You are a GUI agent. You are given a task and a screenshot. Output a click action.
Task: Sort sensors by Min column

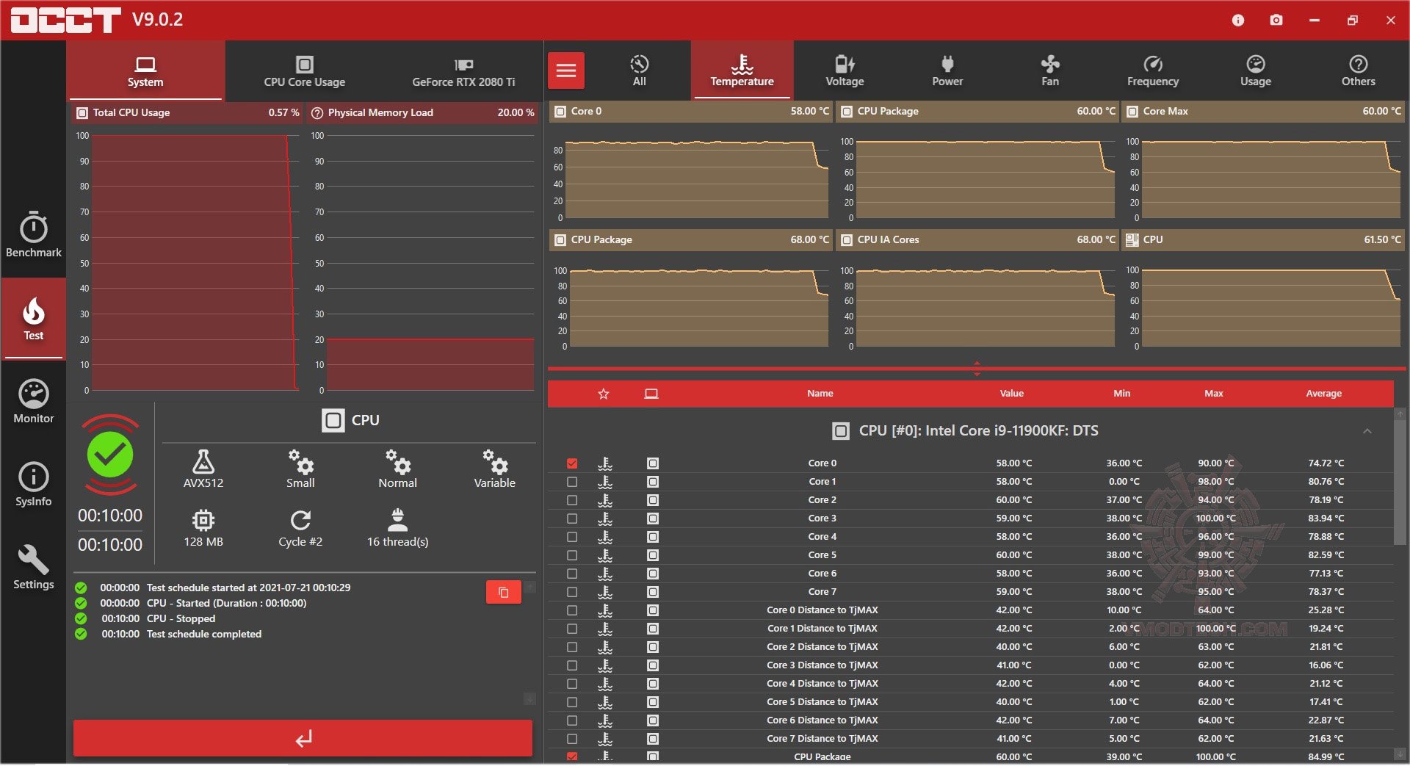(1122, 394)
